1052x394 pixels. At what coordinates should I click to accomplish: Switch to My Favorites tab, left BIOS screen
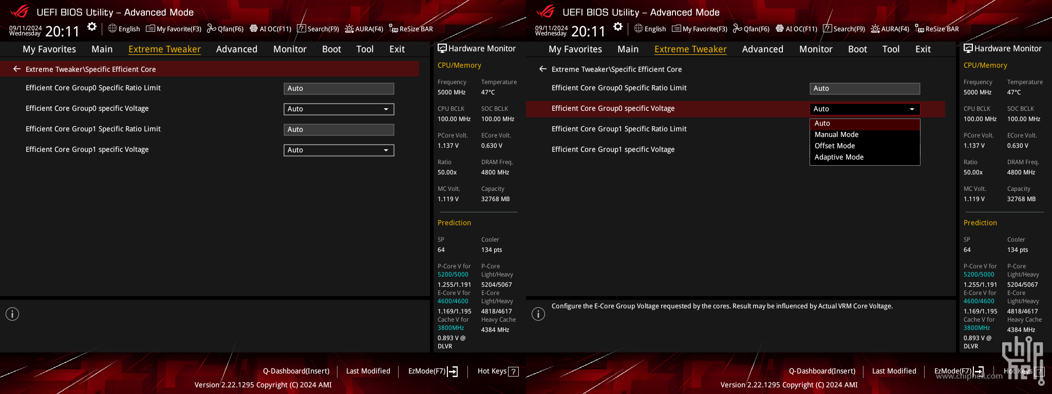coord(49,49)
